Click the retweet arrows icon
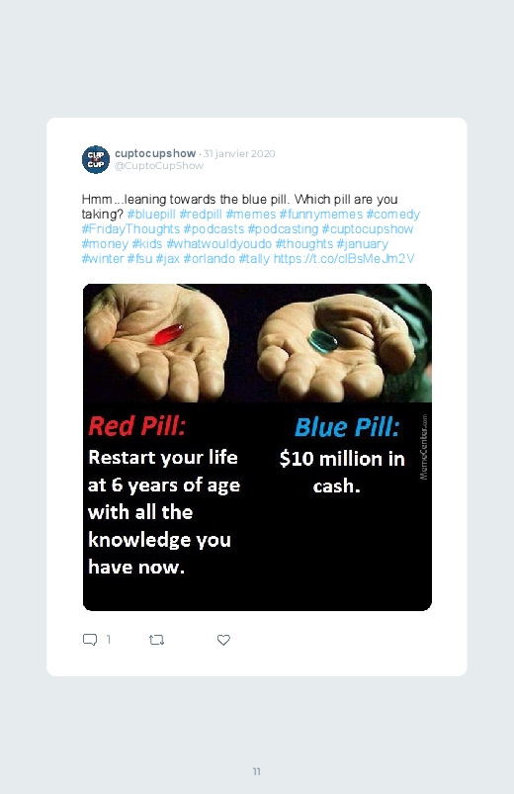Viewport: 514px width, 794px height. tap(156, 640)
